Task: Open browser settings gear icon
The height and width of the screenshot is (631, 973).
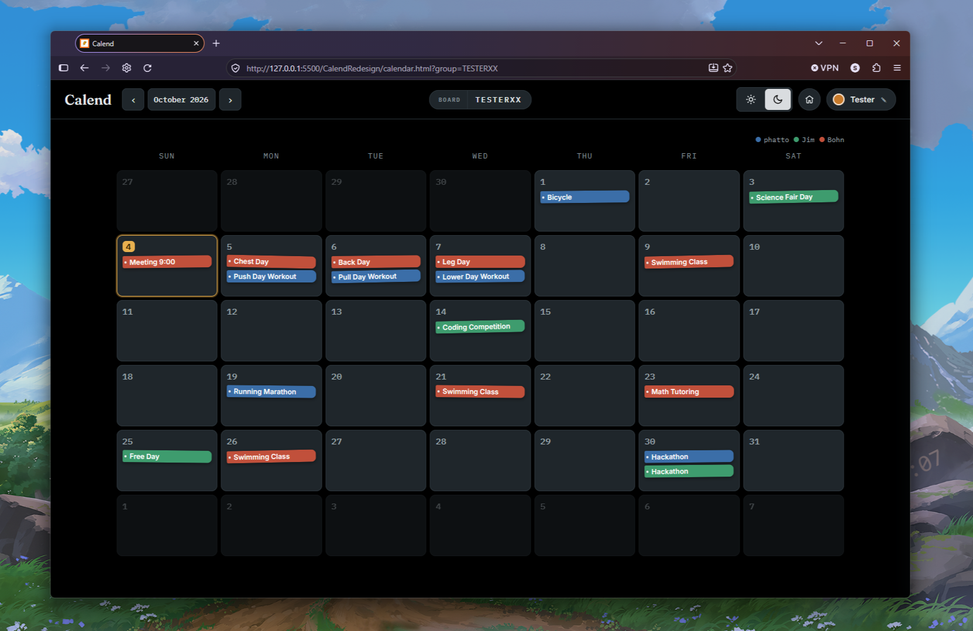Action: coord(126,68)
